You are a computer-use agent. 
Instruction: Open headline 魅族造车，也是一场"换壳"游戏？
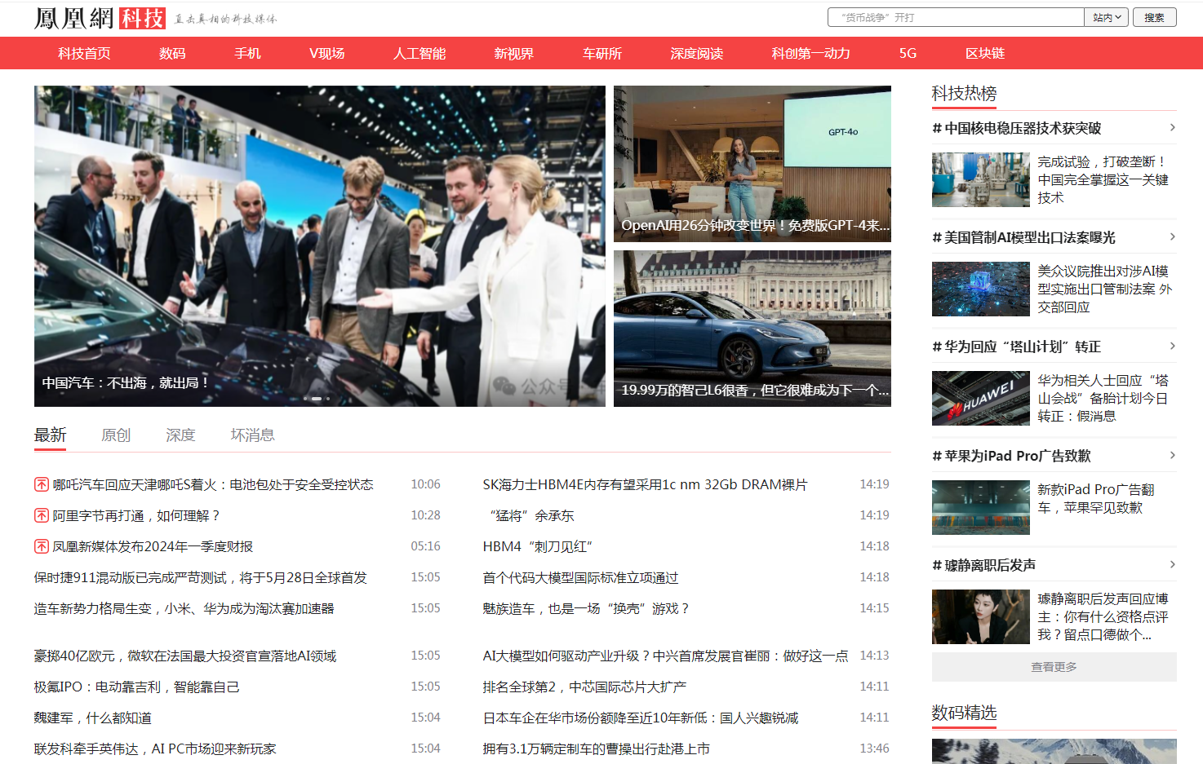pyautogui.click(x=586, y=608)
